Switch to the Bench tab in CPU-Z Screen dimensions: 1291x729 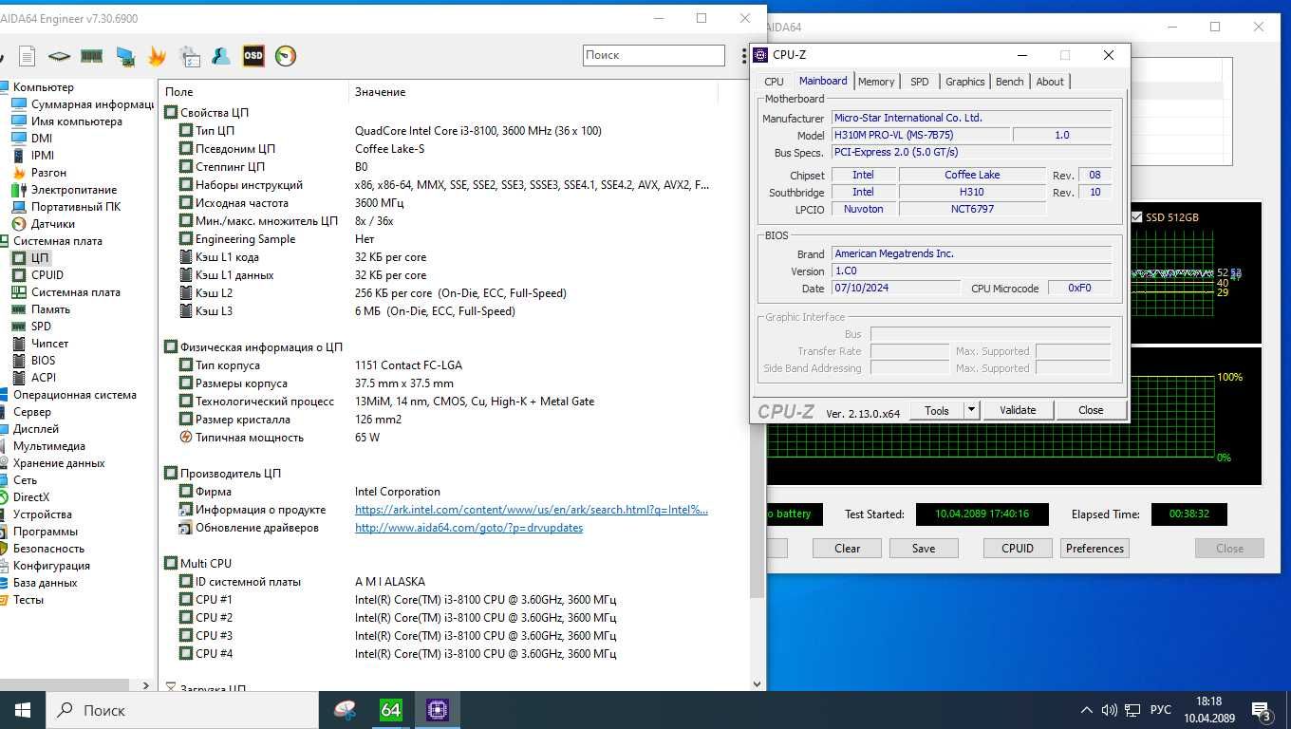(1010, 82)
